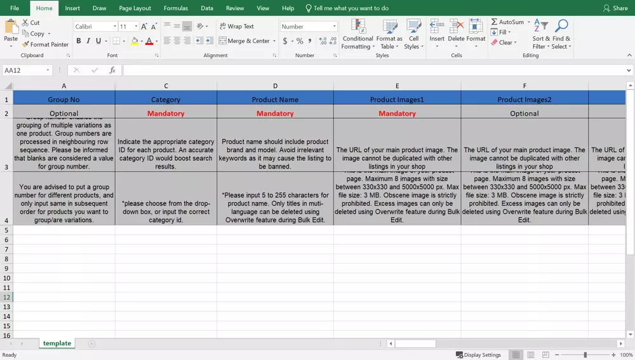The width and height of the screenshot is (635, 360).
Task: Toggle Wrap Text on selected cells
Action: pos(236,27)
